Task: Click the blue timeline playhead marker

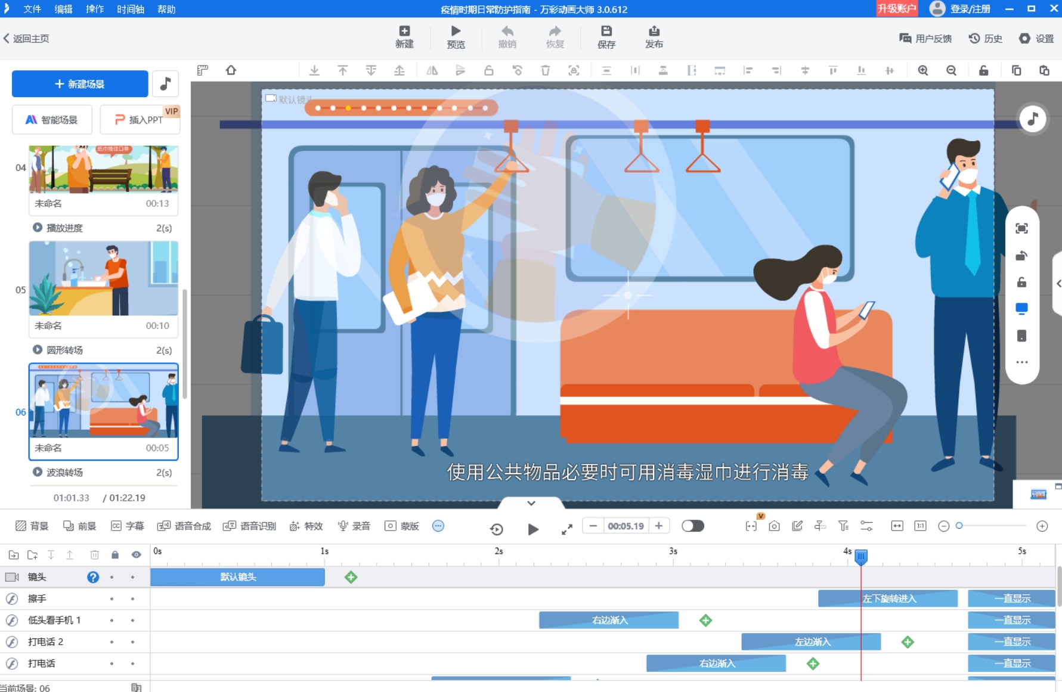Action: [861, 557]
